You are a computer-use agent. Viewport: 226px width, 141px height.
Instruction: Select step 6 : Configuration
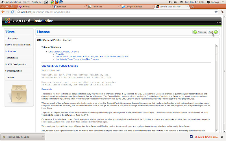pos(14,71)
